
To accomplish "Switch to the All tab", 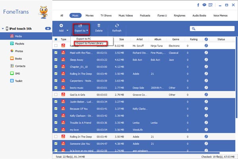I will click(61, 15).
